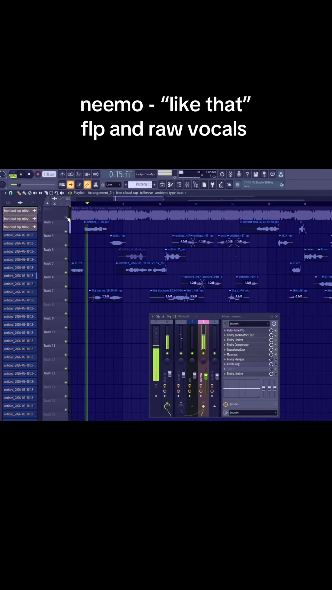Expand the Fruity parametric EQ 2 slot arrow
Image resolution: width=332 pixels, height=590 pixels.
click(x=225, y=335)
